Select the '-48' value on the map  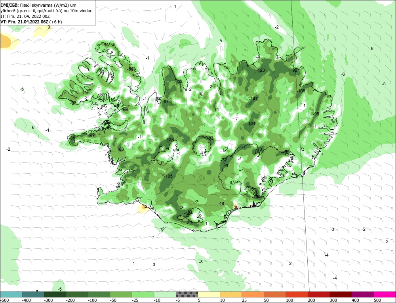221,203
